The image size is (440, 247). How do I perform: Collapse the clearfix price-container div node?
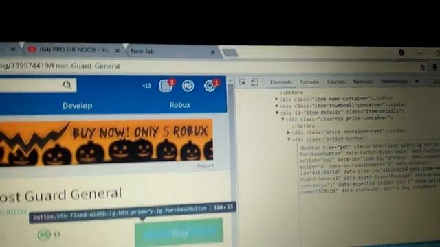point(283,119)
